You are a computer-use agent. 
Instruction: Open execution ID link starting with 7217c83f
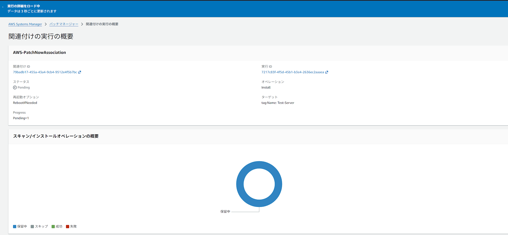tap(293, 72)
